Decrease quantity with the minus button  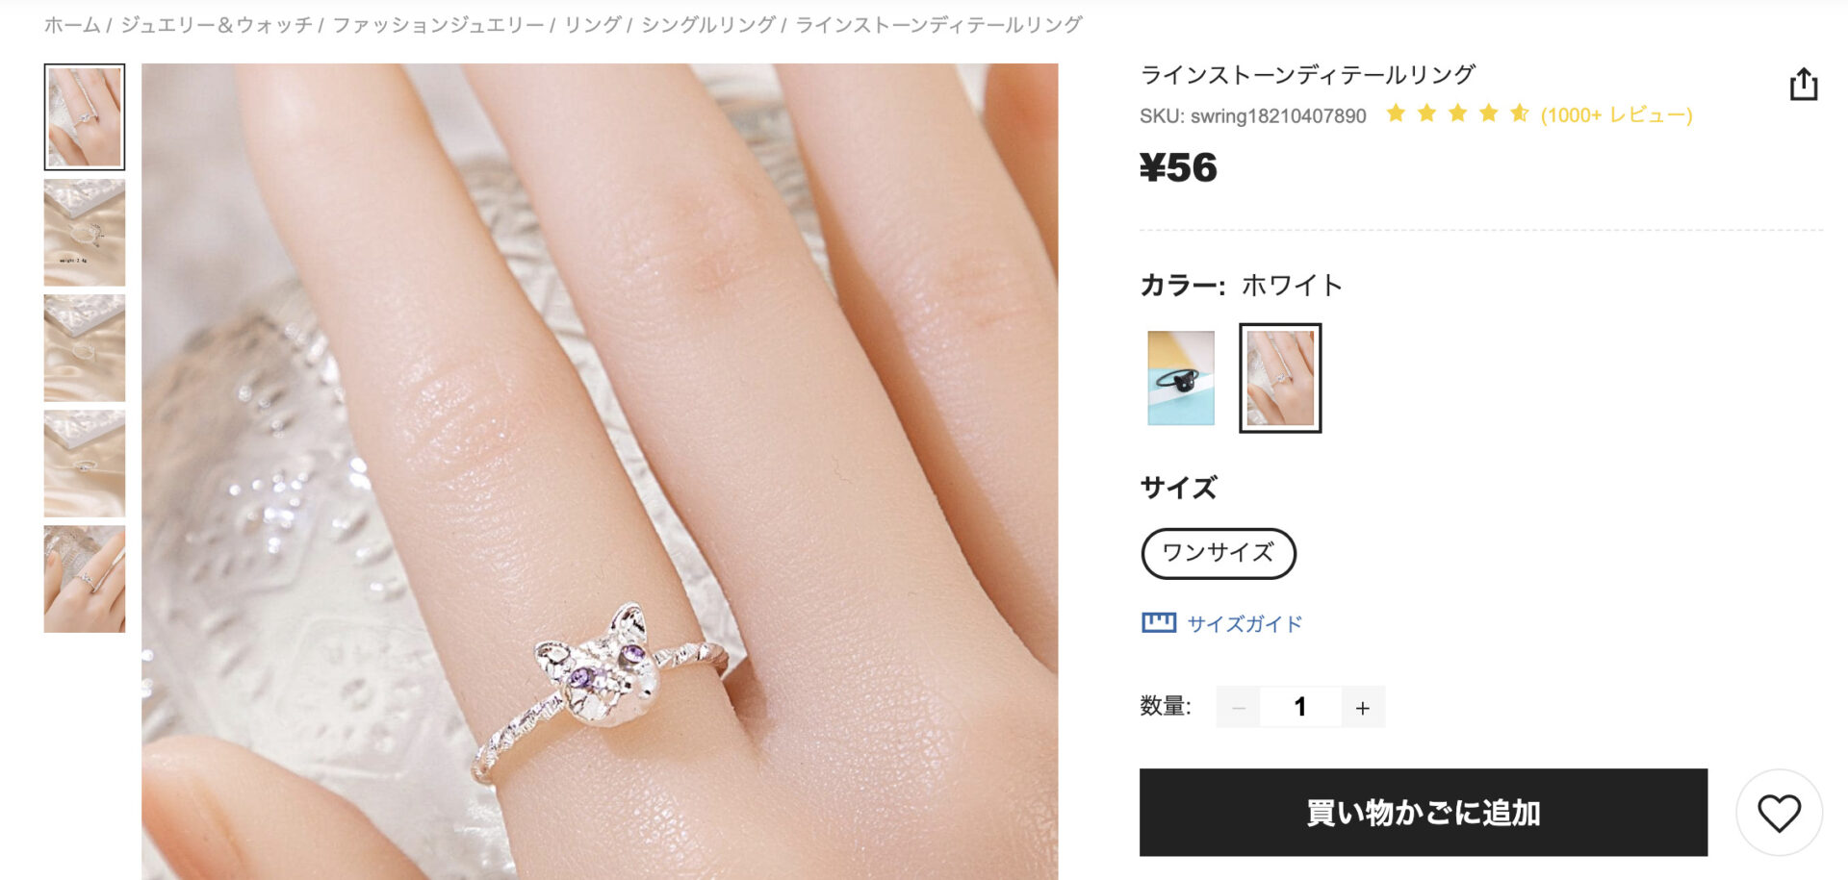[1238, 707]
